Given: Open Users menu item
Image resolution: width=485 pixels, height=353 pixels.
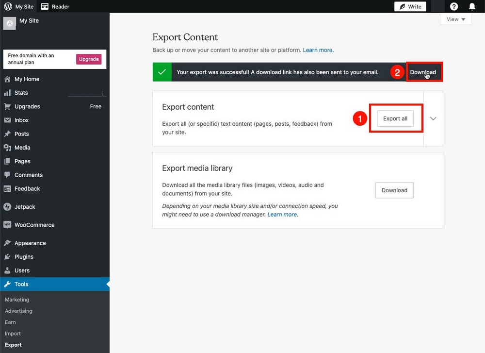Looking at the screenshot, I should [x=55, y=270].
